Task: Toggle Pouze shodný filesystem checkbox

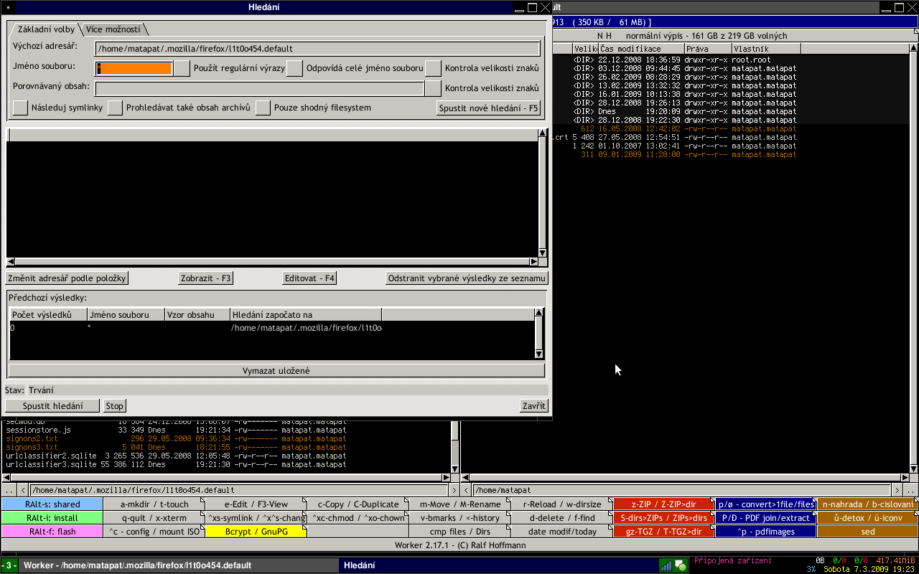Action: (263, 108)
